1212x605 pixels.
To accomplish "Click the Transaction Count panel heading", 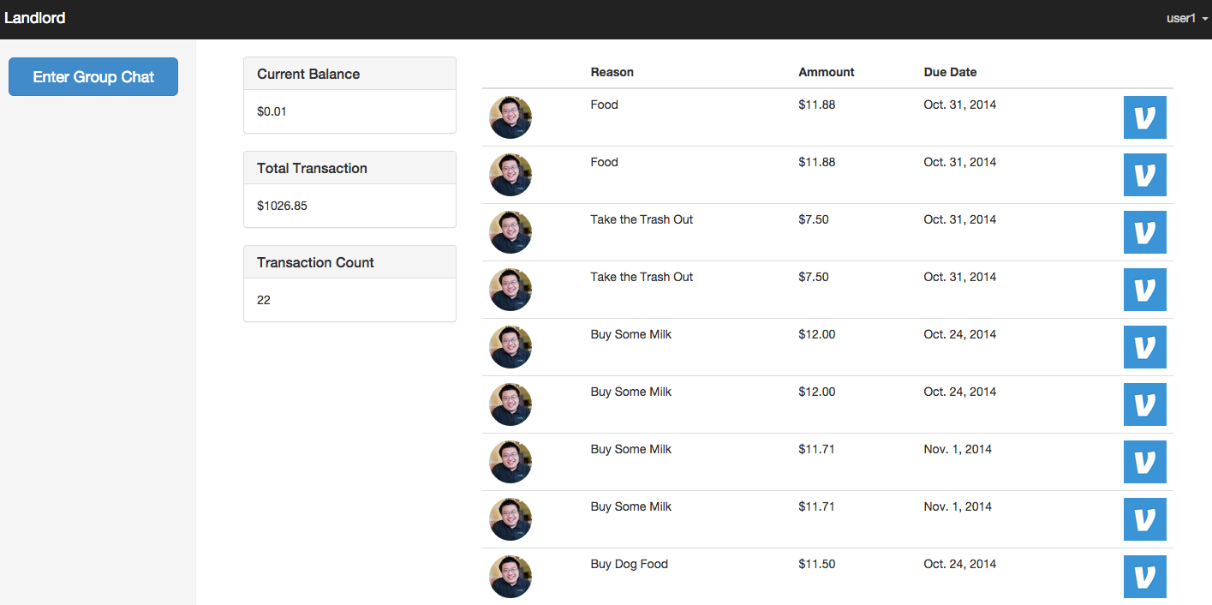I will pos(349,262).
